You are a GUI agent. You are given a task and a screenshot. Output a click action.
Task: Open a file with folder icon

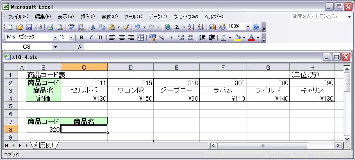(20, 27)
